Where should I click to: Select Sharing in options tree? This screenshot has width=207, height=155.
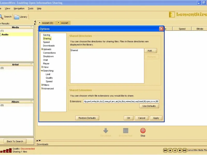click(x=47, y=38)
